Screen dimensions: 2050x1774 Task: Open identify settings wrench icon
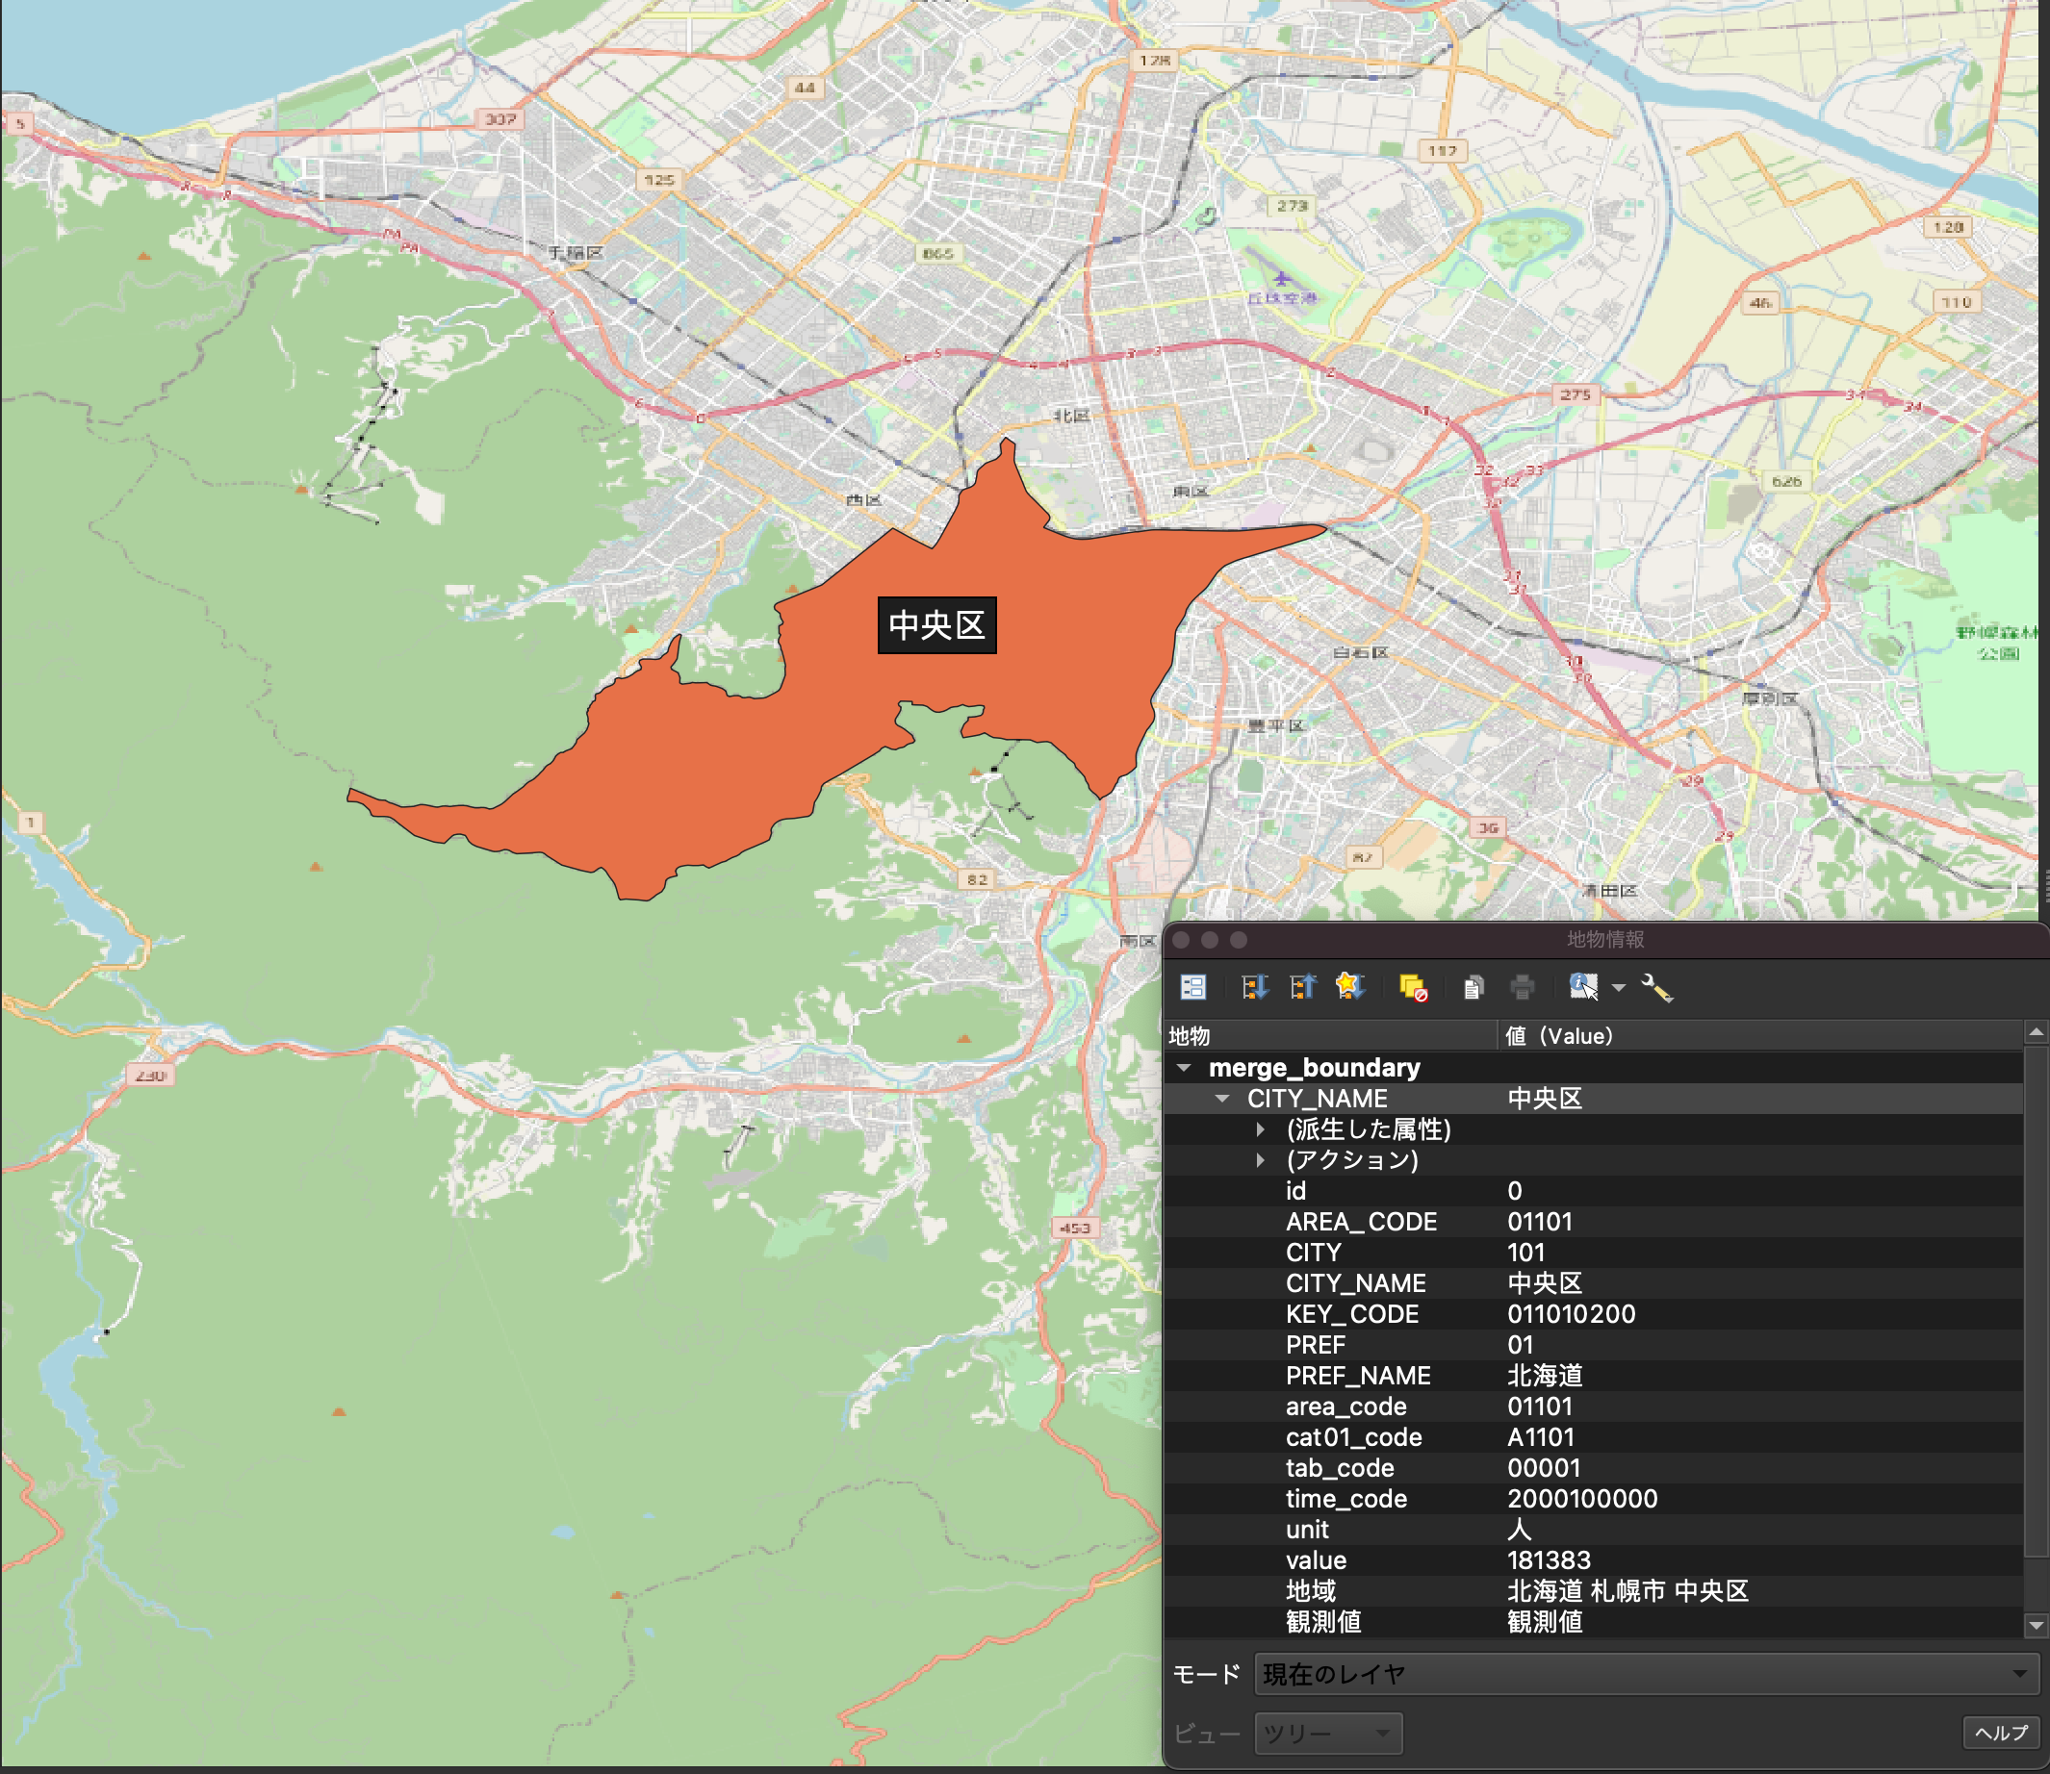point(1656,987)
